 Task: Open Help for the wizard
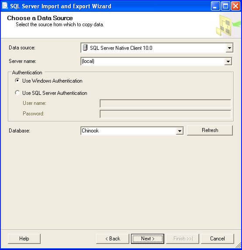pos(24,239)
